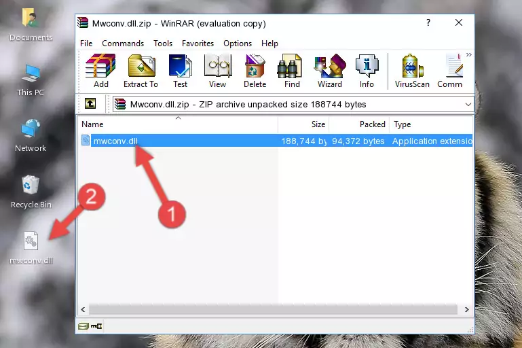Click the mwconv.dll file icon in list
Image resolution: width=522 pixels, height=348 pixels.
86,140
